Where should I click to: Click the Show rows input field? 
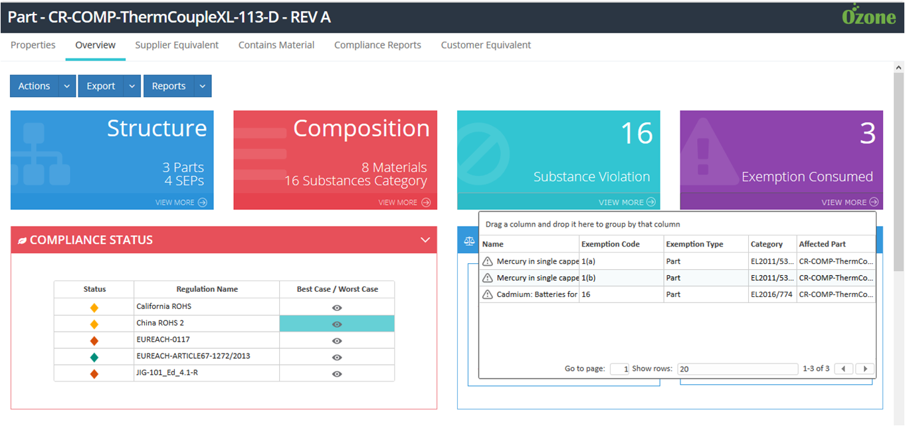pyautogui.click(x=738, y=369)
